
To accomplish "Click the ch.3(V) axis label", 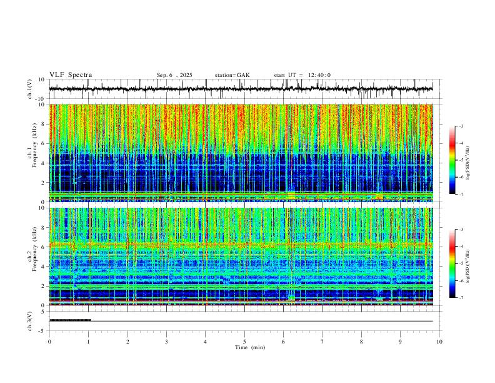I will click(x=30, y=322).
